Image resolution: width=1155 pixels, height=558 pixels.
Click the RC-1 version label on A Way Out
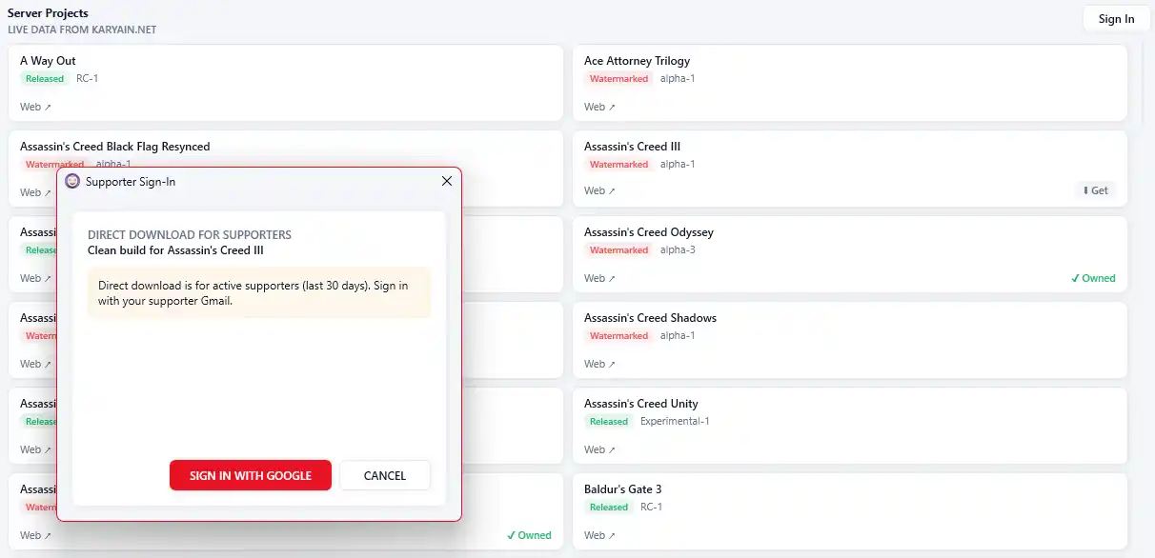tap(87, 79)
